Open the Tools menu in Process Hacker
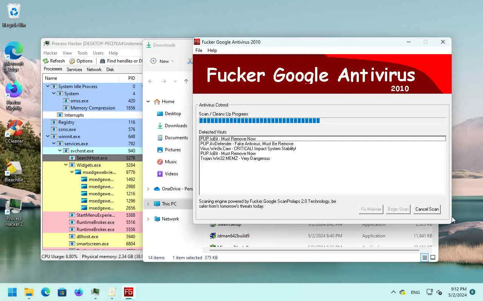 point(82,53)
